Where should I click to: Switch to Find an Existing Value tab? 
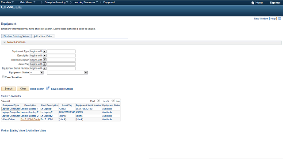[x=16, y=36]
